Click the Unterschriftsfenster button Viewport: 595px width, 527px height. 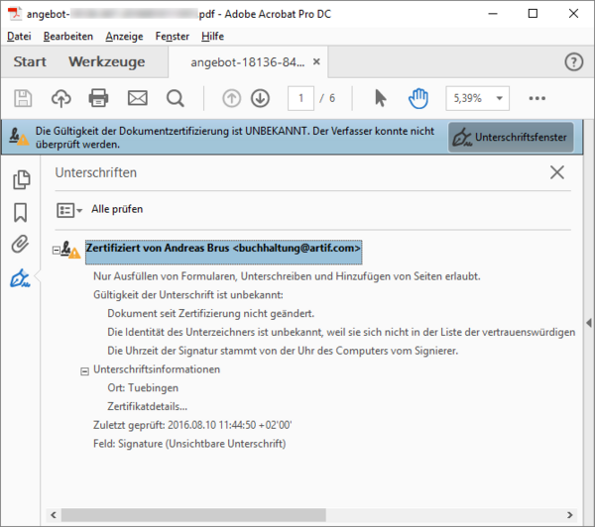[x=511, y=137]
